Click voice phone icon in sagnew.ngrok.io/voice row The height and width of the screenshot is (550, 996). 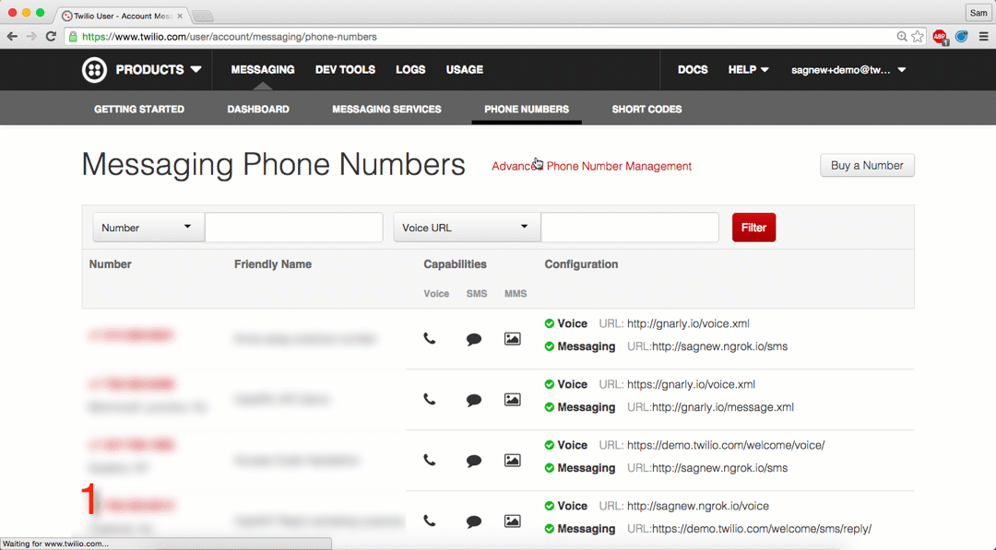click(x=430, y=521)
